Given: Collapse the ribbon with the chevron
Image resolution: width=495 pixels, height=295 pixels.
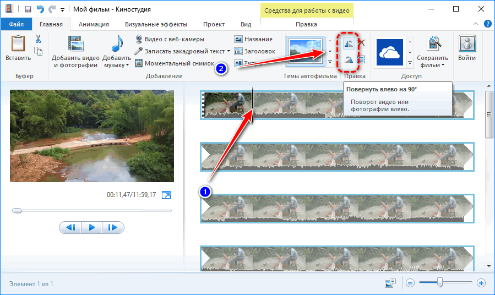Looking at the screenshot, I should 476,24.
